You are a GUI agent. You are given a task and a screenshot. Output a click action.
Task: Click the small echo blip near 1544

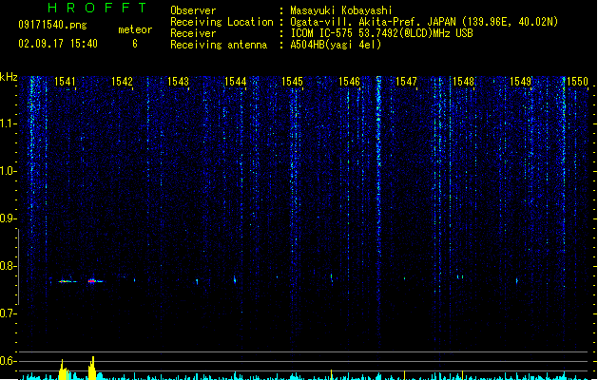[235, 279]
